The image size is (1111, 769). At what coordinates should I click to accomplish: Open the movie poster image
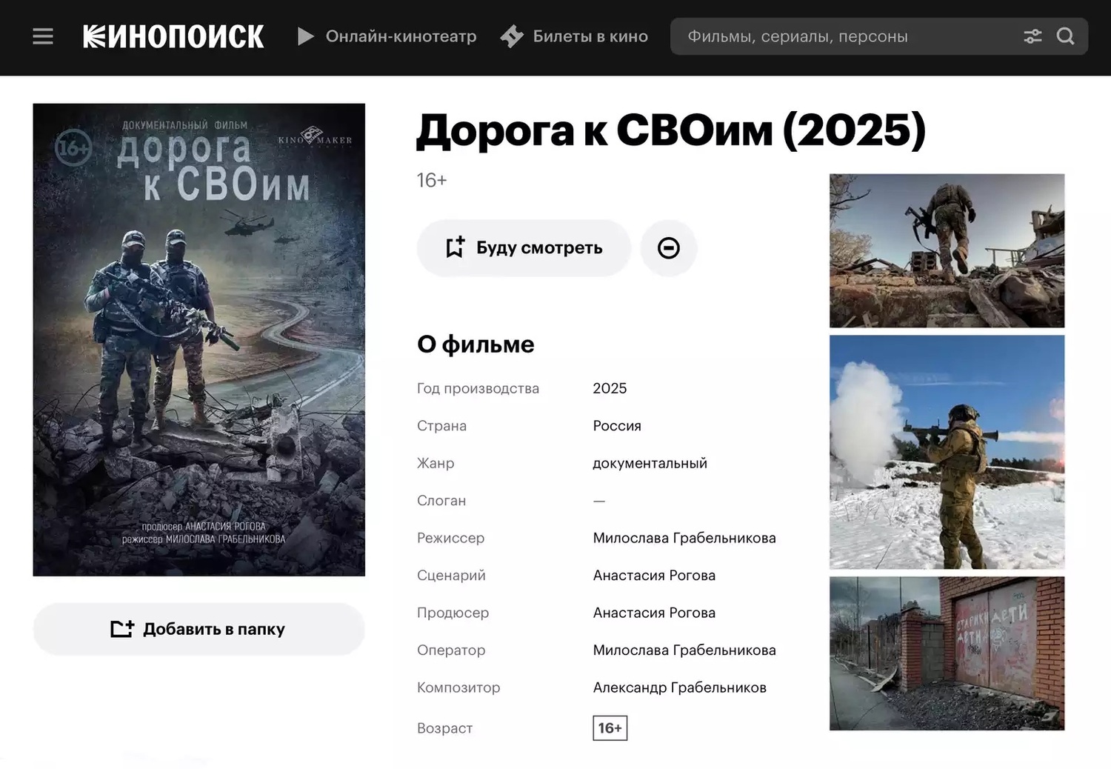198,339
